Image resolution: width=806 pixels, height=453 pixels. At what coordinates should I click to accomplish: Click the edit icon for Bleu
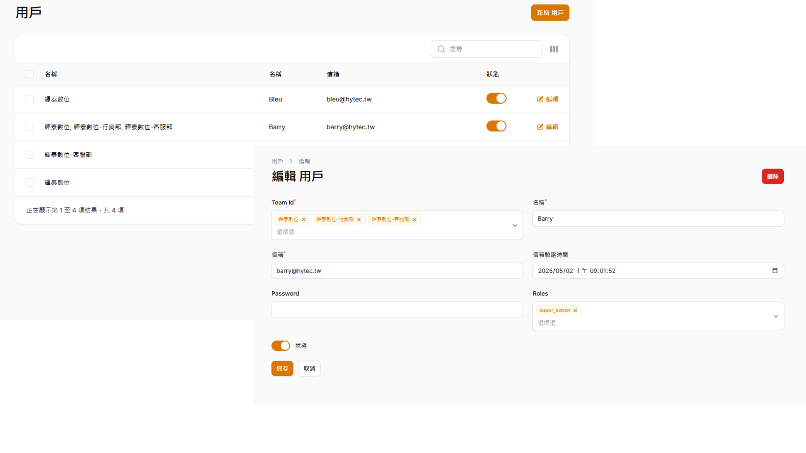tap(540, 99)
